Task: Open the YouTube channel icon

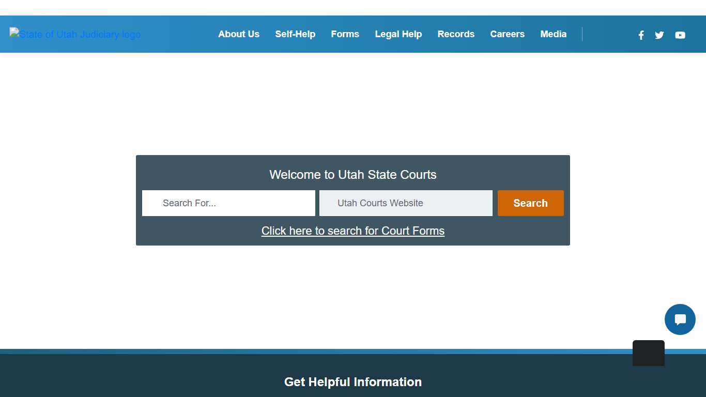Action: (x=680, y=35)
